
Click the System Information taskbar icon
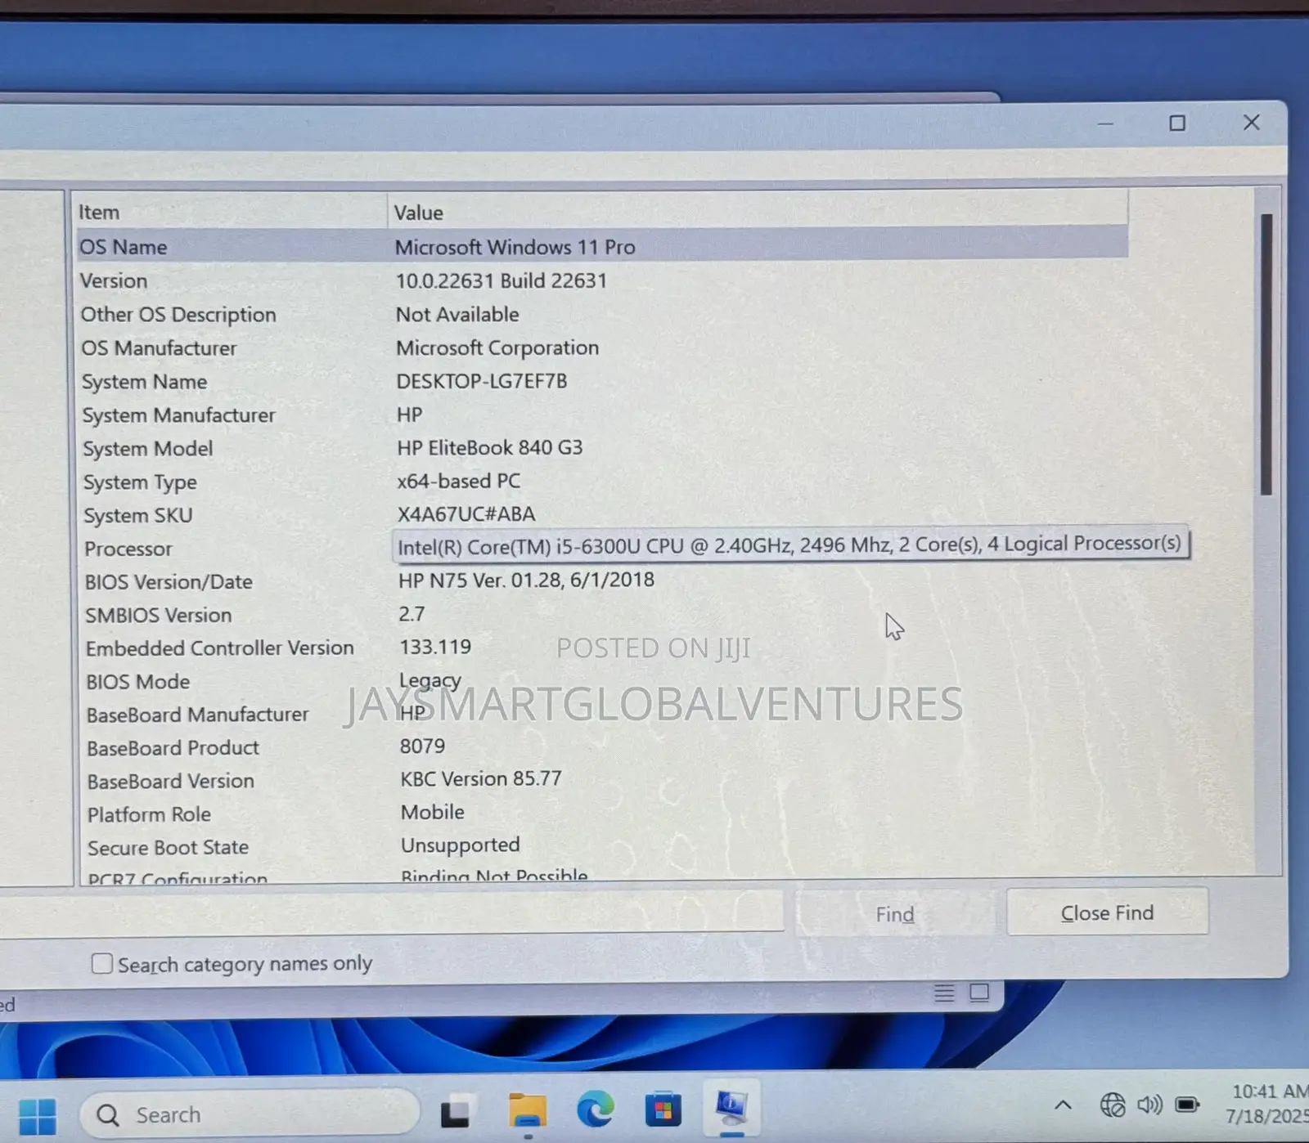(x=731, y=1107)
